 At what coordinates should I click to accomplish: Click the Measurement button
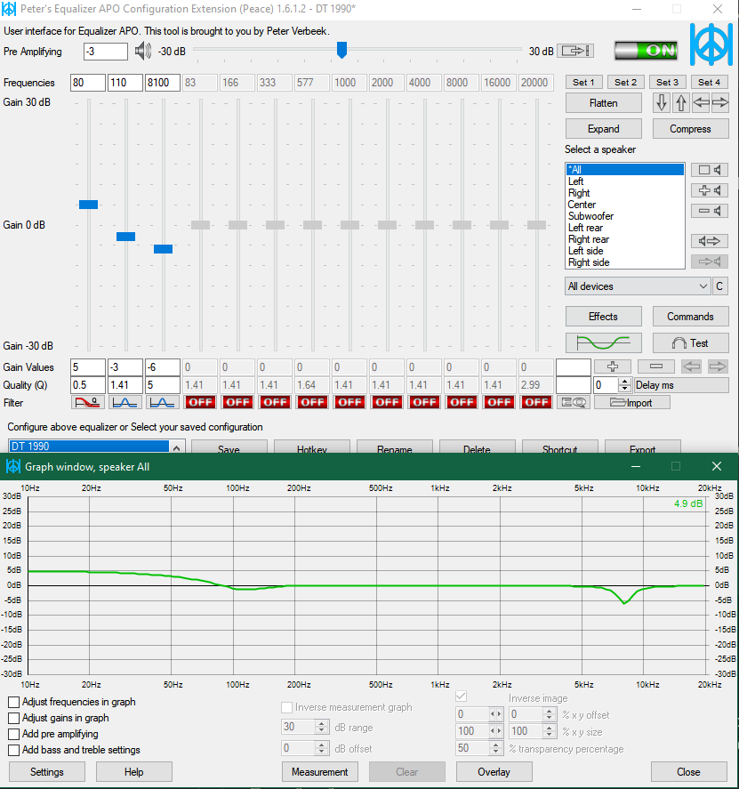click(320, 772)
